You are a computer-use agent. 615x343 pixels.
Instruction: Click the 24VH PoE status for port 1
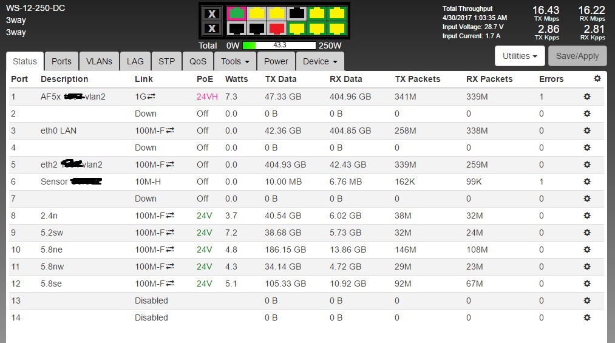coord(207,97)
